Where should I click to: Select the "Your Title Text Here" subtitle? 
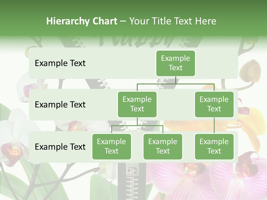(173, 21)
